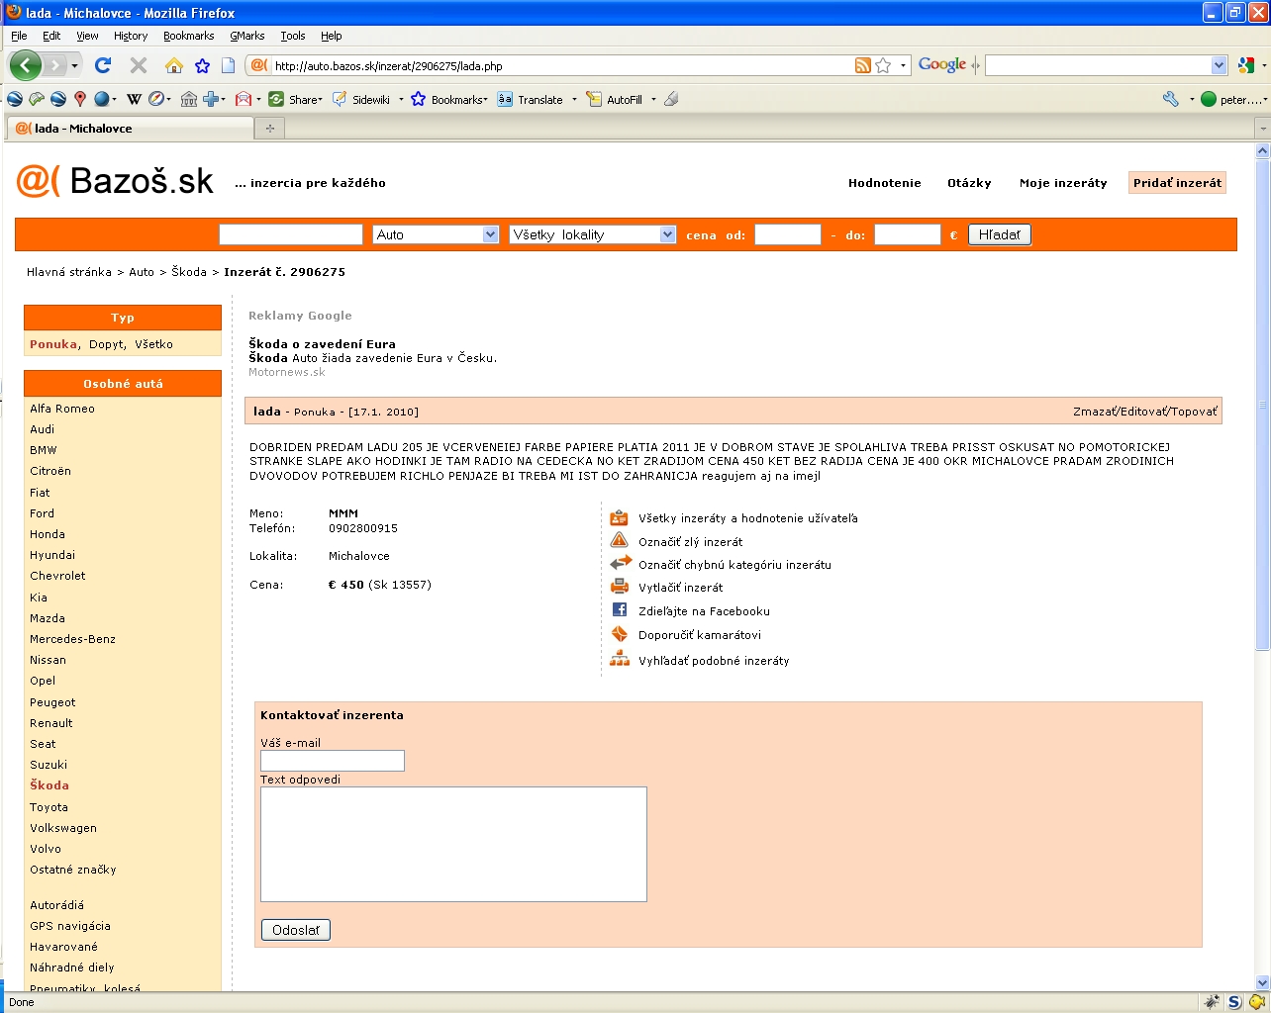
Task: Open the Tools menu
Action: 293,36
